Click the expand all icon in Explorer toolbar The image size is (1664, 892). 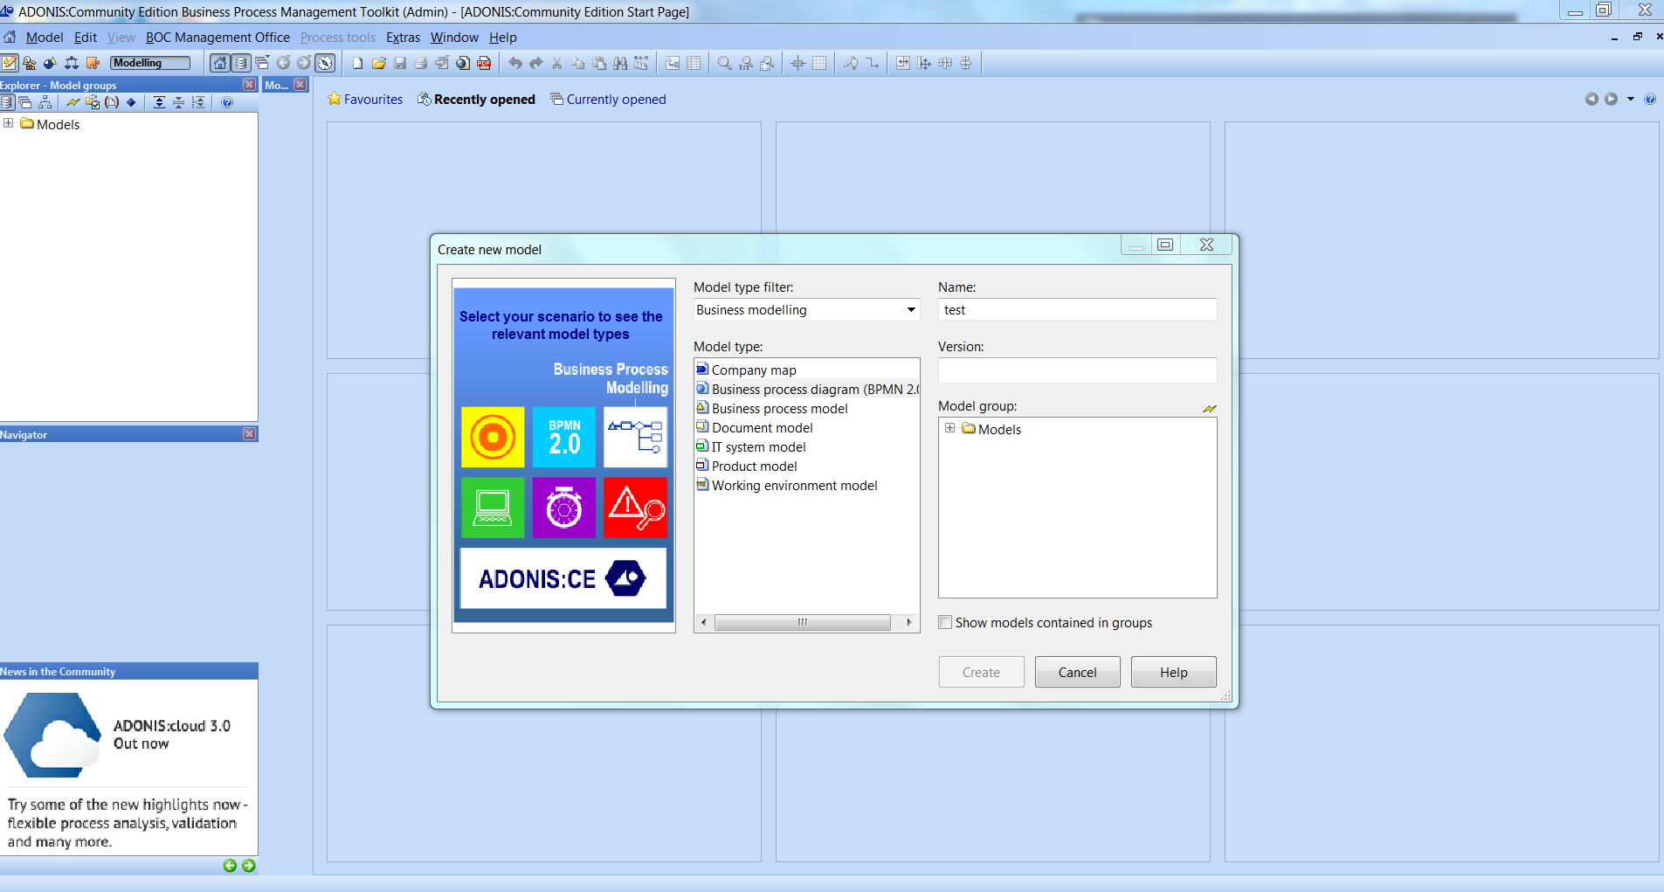pyautogui.click(x=159, y=102)
